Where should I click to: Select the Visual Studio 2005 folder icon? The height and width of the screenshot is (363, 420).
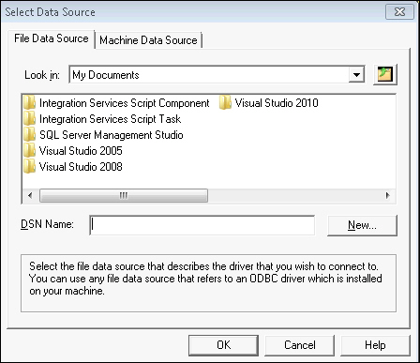click(x=30, y=151)
